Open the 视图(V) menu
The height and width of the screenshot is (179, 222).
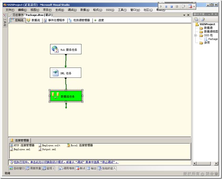(x=35, y=10)
